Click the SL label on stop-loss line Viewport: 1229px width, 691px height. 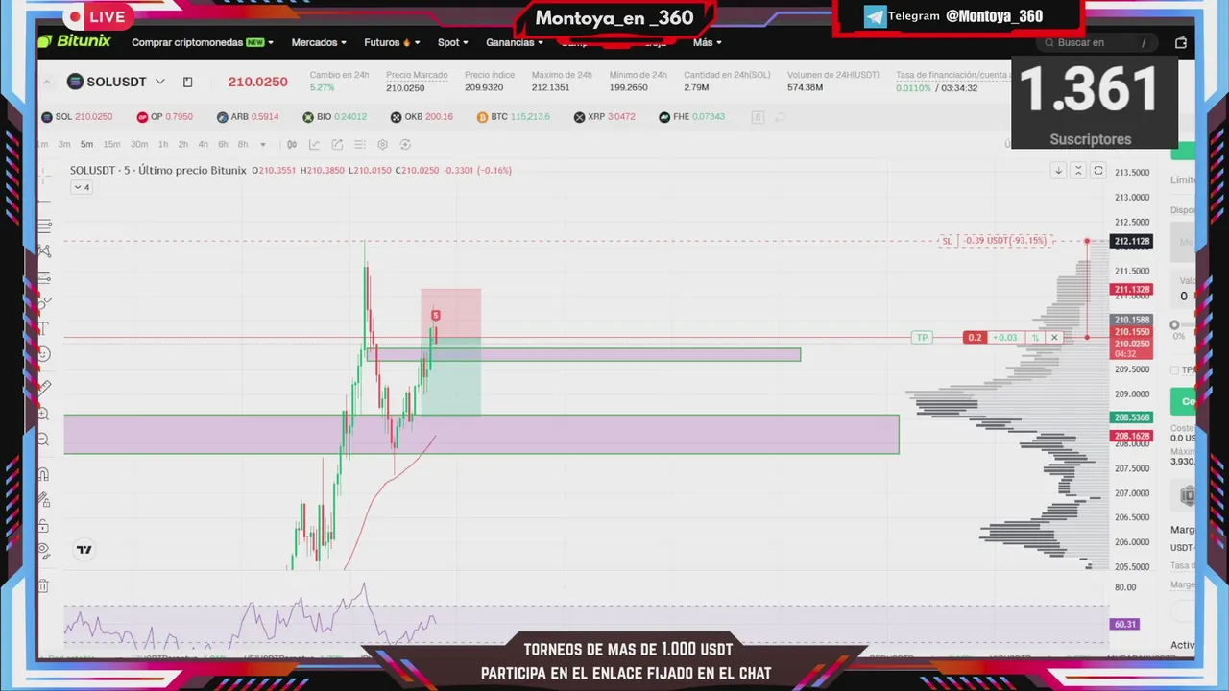(x=947, y=241)
